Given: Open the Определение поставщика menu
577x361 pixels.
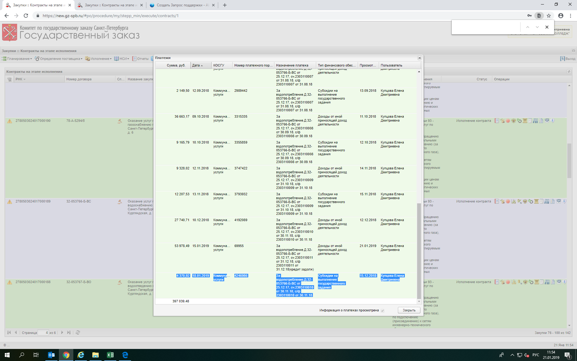Looking at the screenshot, I should coord(59,59).
